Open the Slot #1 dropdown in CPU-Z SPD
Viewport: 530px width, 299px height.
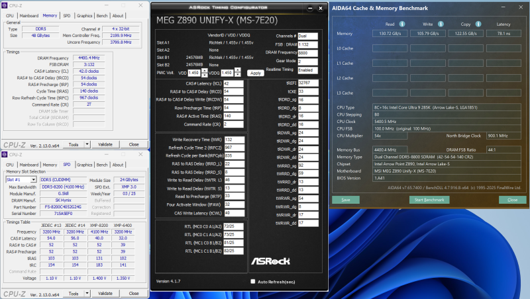coord(33,179)
